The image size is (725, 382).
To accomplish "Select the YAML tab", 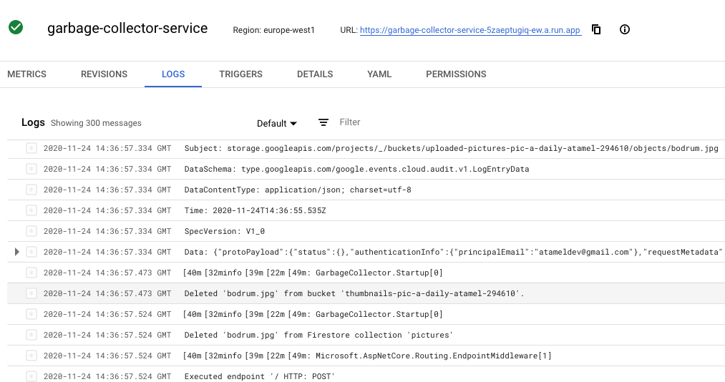I will (x=379, y=74).
